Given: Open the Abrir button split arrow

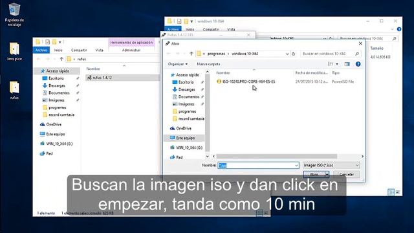Looking at the screenshot, I should (327, 174).
